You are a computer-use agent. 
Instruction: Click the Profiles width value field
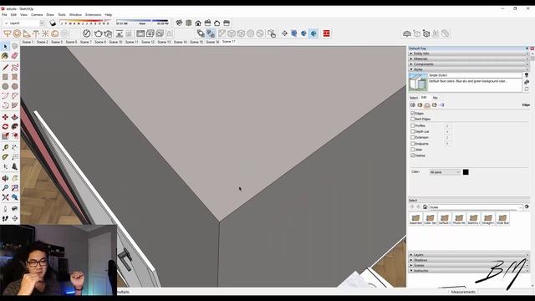point(447,126)
